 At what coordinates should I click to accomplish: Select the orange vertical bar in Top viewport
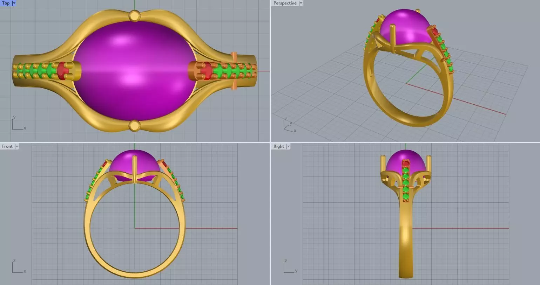[x=234, y=71]
